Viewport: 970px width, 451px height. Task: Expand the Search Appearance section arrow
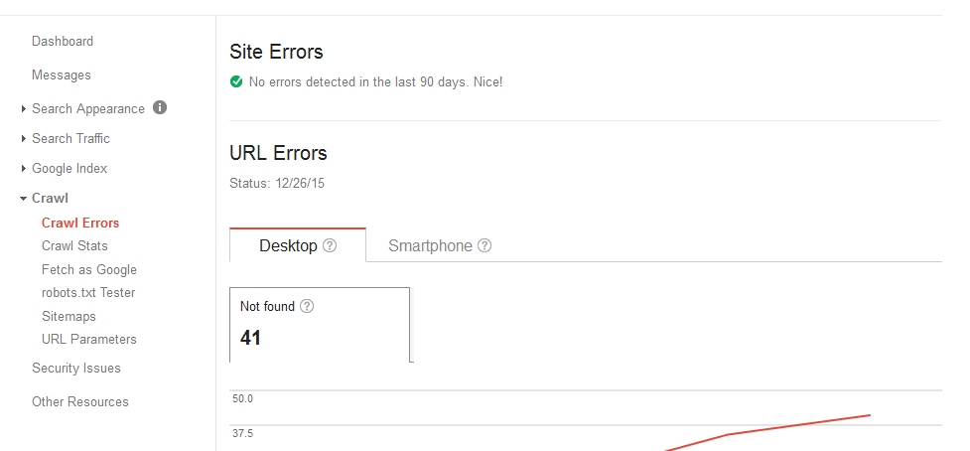24,109
